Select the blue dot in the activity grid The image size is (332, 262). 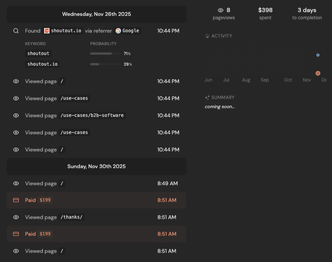[x=318, y=55]
